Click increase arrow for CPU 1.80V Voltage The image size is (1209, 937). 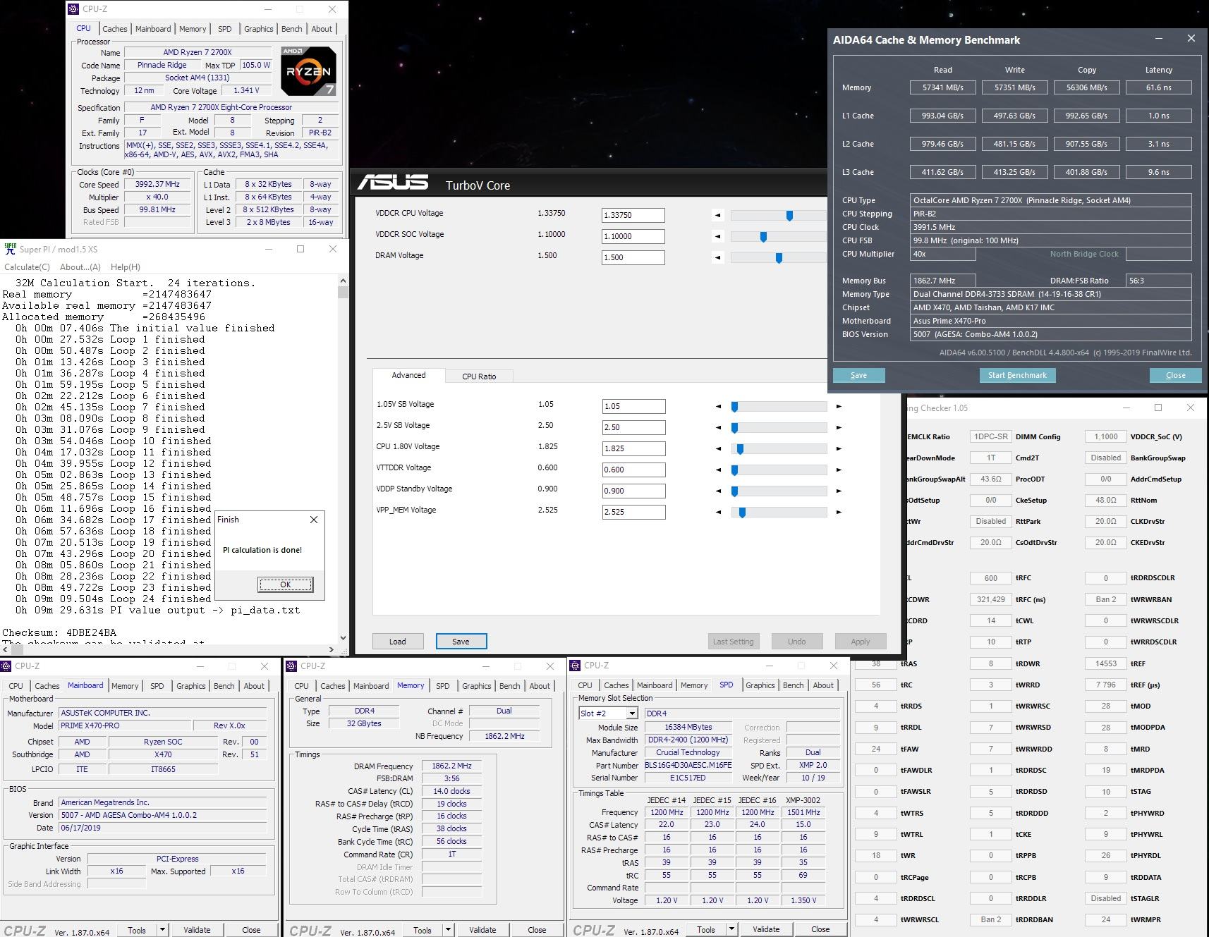click(839, 449)
